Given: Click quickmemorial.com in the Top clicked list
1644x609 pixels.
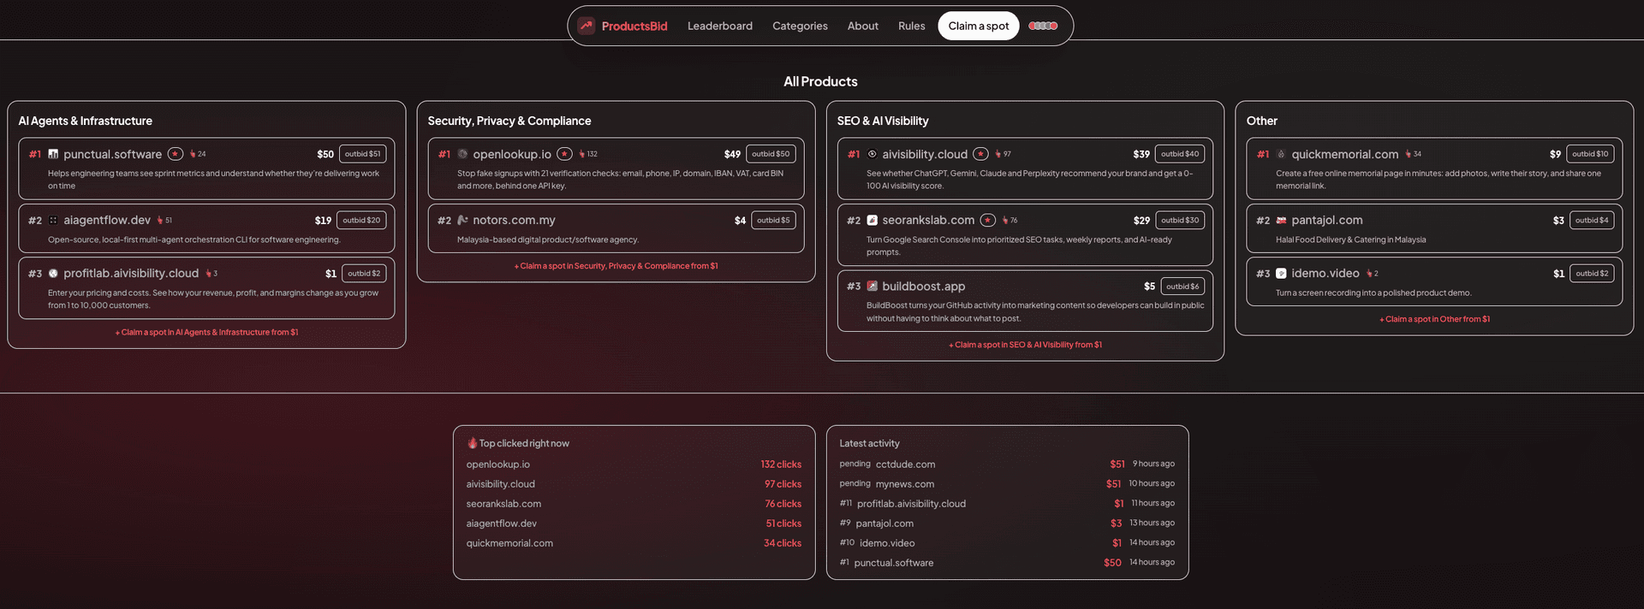Looking at the screenshot, I should click(x=509, y=543).
